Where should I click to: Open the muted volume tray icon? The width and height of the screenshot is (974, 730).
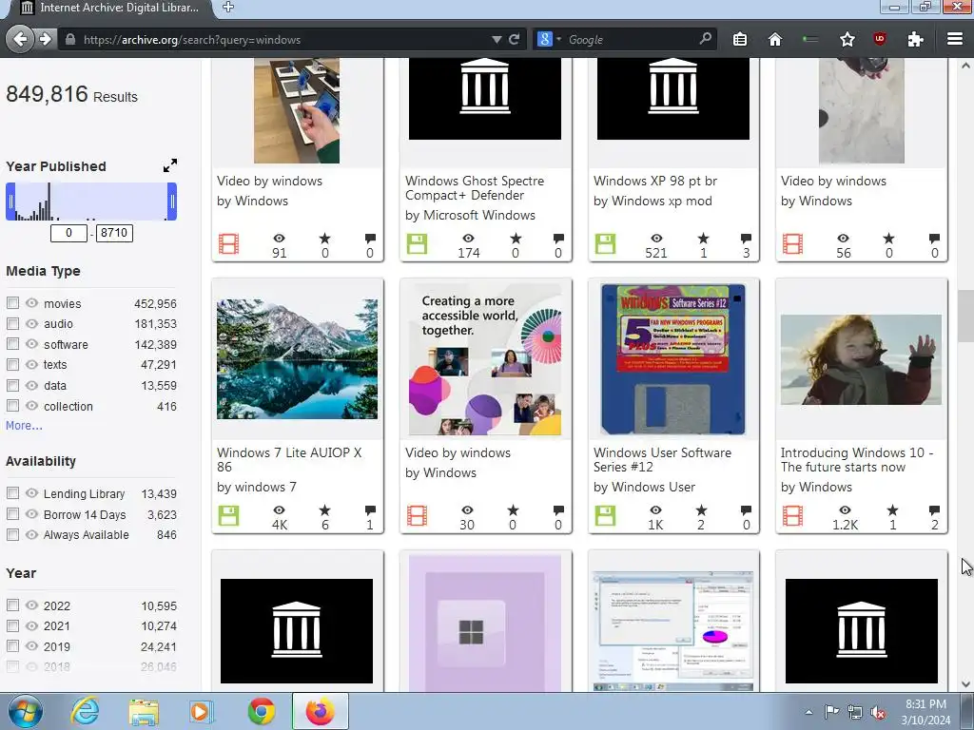[877, 712]
